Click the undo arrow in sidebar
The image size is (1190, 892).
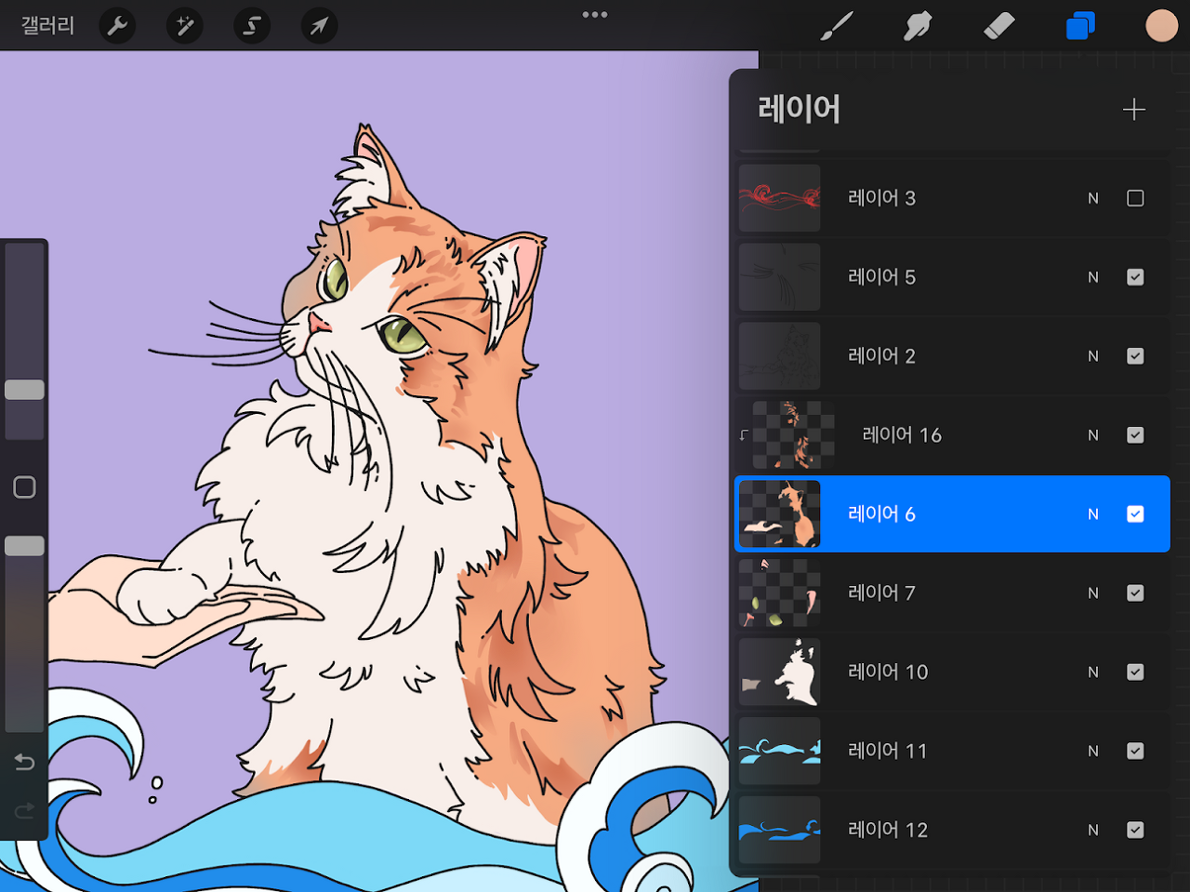click(x=24, y=763)
